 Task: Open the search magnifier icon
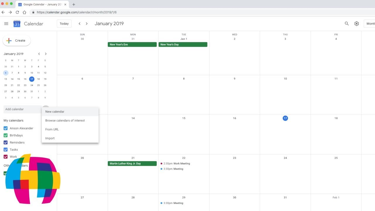pos(347,24)
